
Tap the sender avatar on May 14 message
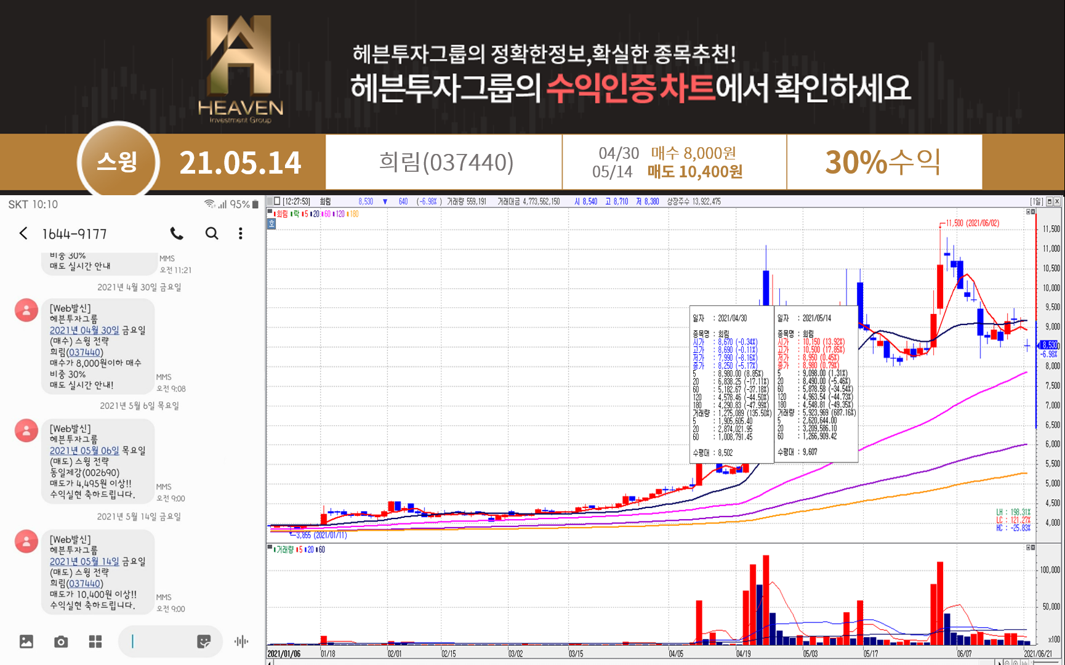pyautogui.click(x=26, y=542)
